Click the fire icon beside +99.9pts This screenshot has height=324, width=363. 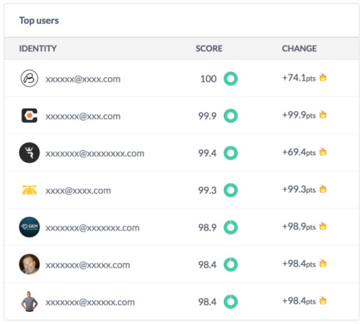[x=323, y=114]
